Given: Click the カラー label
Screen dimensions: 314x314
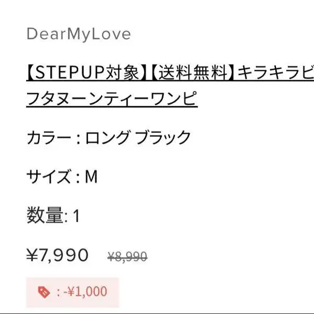Looking at the screenshot, I should pos(49,137).
